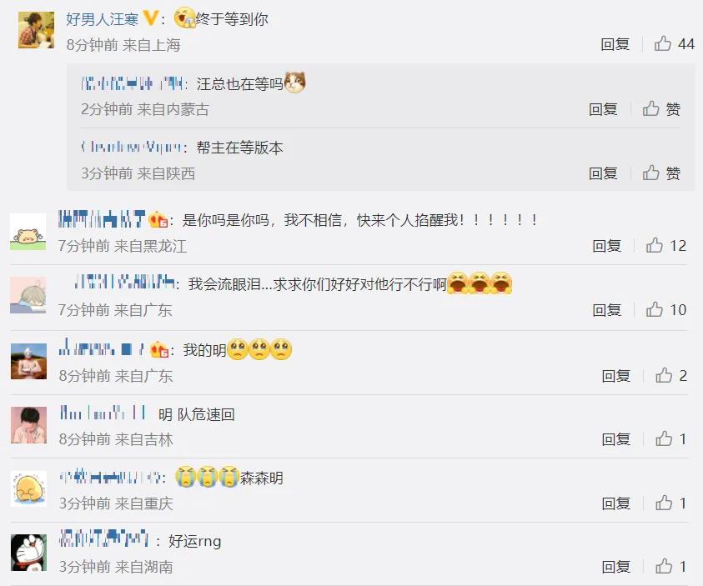Like the comment from 黑龙江 with 12 likes

pyautogui.click(x=666, y=246)
